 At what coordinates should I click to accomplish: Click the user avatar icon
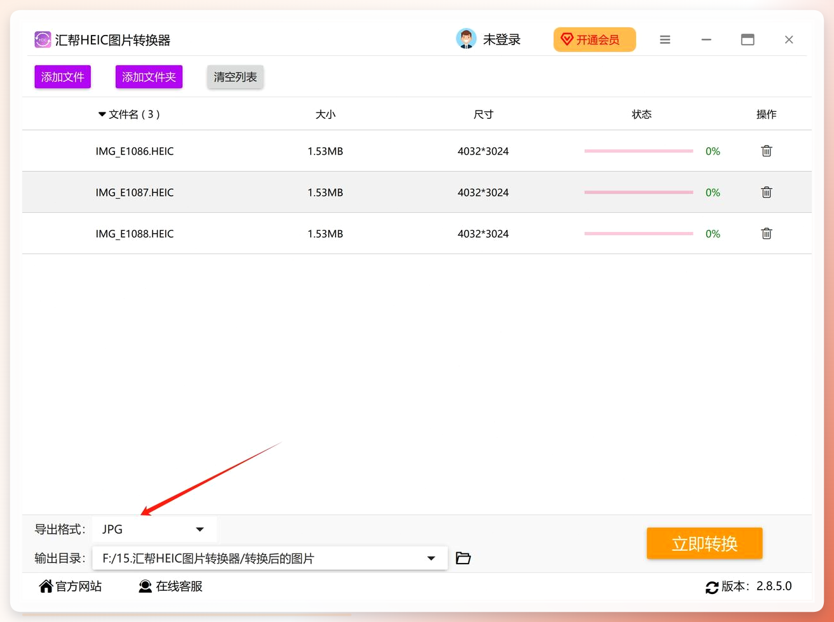(x=467, y=39)
